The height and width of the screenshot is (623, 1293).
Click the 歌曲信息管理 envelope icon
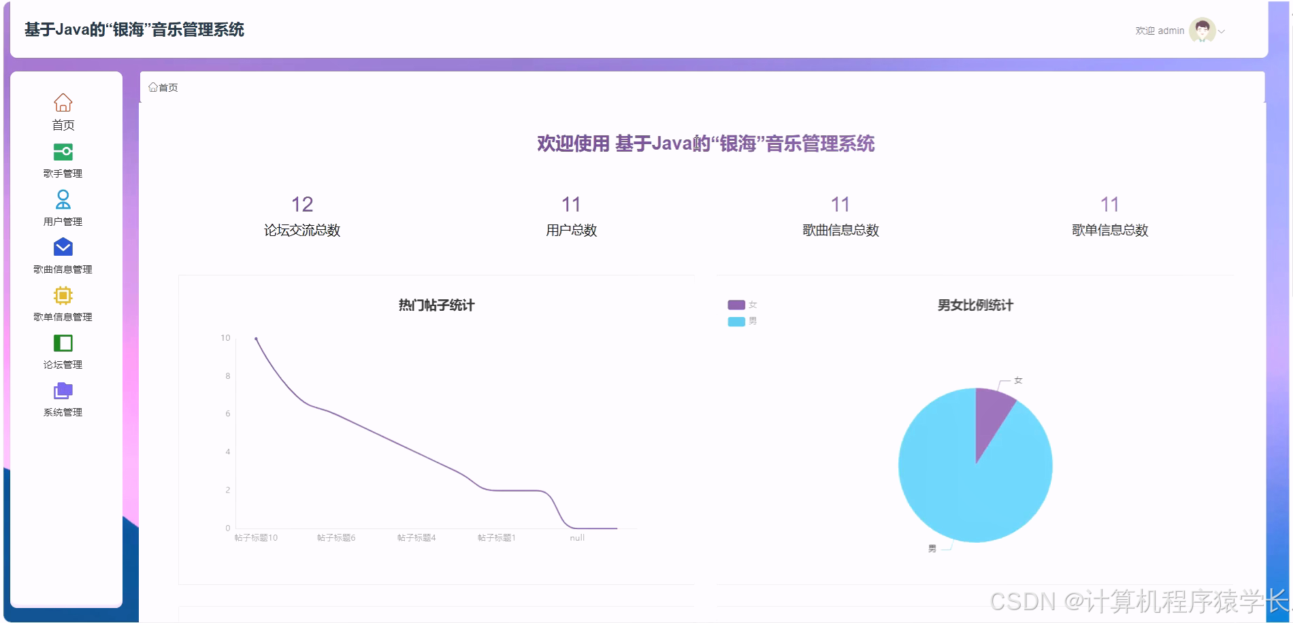(x=63, y=248)
